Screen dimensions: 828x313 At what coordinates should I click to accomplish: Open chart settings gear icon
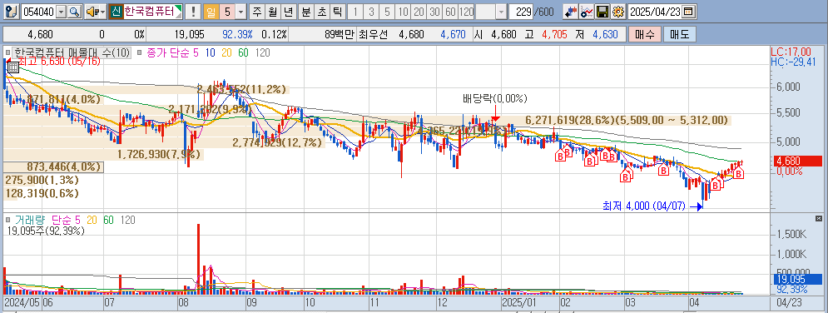tap(617, 11)
